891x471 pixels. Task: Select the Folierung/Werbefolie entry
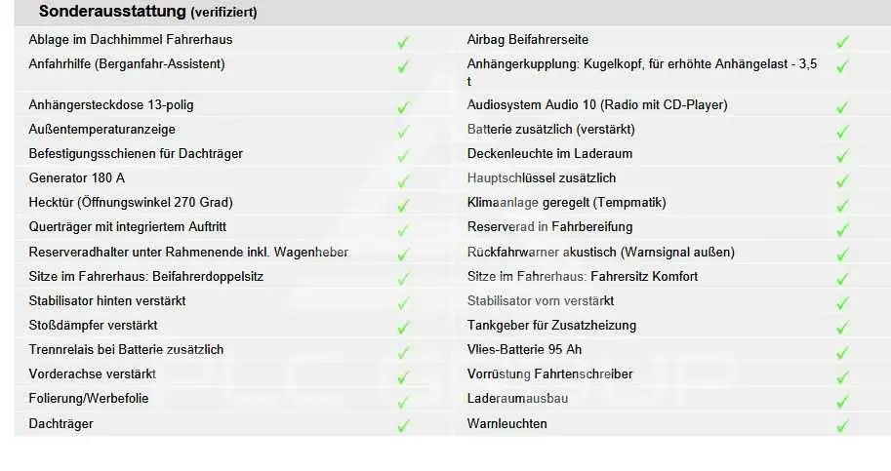coord(88,399)
